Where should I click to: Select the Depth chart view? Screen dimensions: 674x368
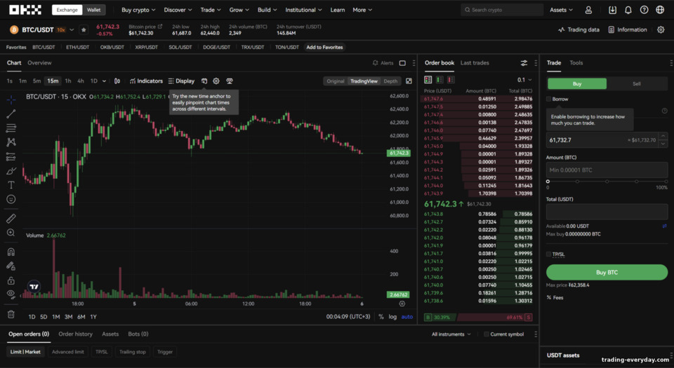[390, 81]
